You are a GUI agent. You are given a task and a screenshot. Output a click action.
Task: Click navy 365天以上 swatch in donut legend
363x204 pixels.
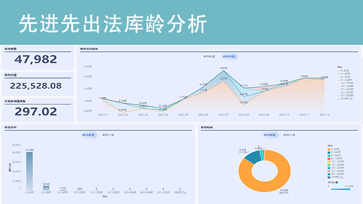coord(329,177)
